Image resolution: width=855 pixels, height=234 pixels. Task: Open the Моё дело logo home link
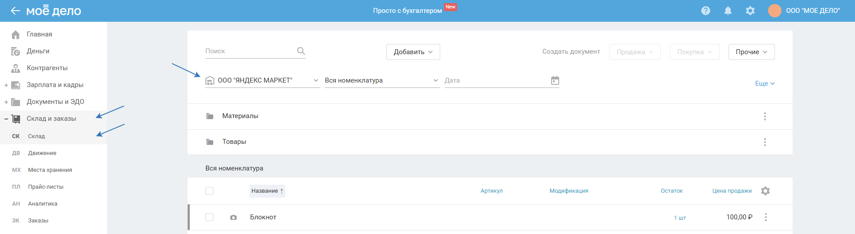pyautogui.click(x=54, y=11)
